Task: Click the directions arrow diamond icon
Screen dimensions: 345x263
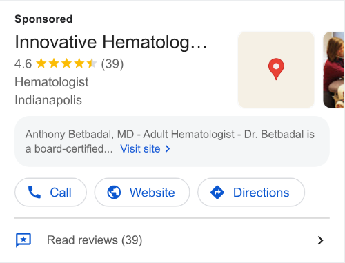Action: [x=217, y=193]
